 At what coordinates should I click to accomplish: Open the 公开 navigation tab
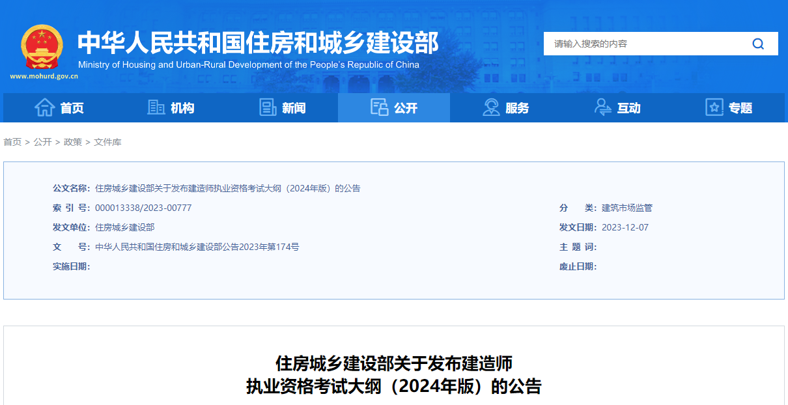pos(394,107)
